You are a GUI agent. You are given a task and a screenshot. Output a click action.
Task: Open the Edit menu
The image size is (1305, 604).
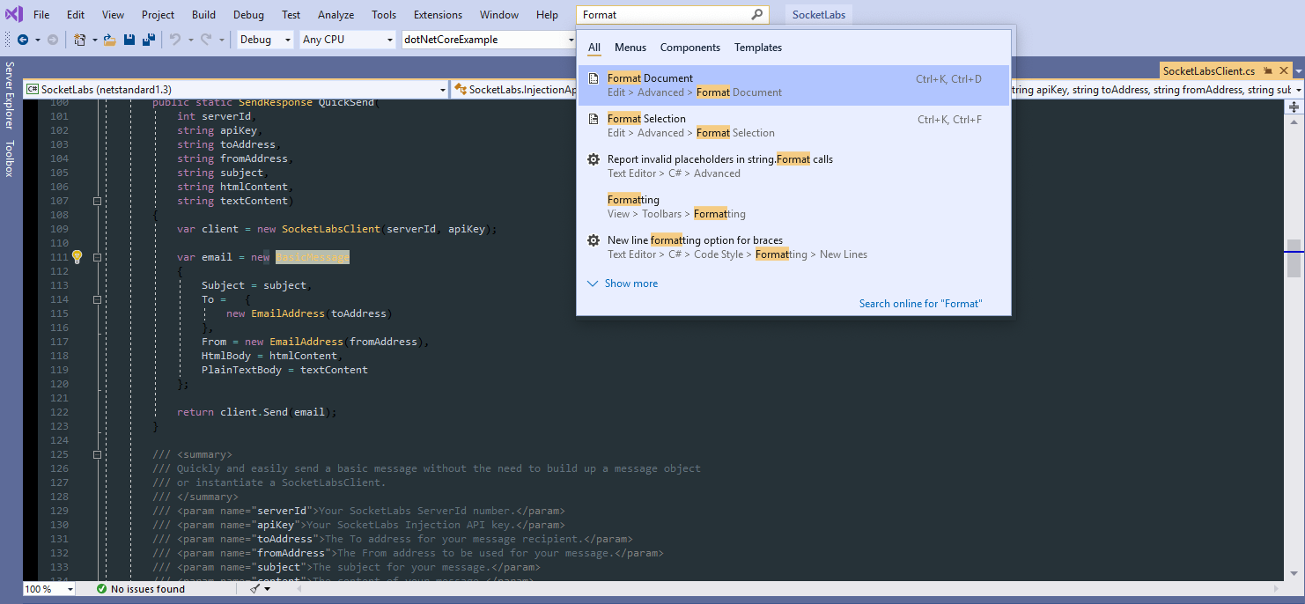(x=76, y=15)
